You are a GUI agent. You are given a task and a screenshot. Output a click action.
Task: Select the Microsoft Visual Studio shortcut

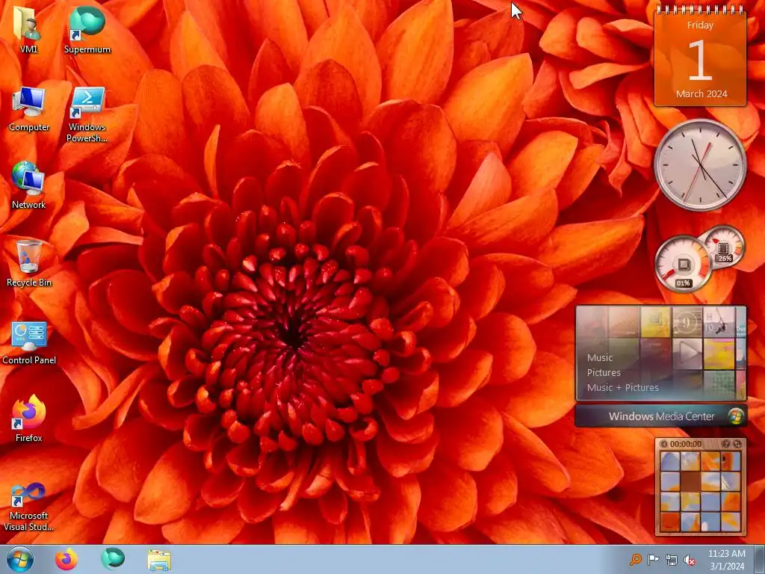tap(28, 507)
